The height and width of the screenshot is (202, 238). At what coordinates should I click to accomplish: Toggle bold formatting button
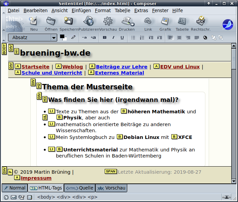coord(105,37)
